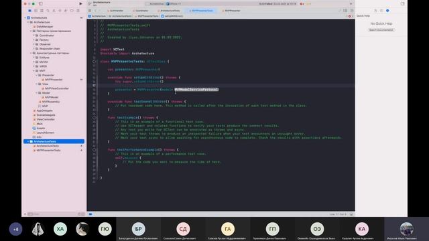Screen dimensions: 429x241
Task: Click the Architecture breadcrumb in the jump bar
Action: click(x=97, y=16)
